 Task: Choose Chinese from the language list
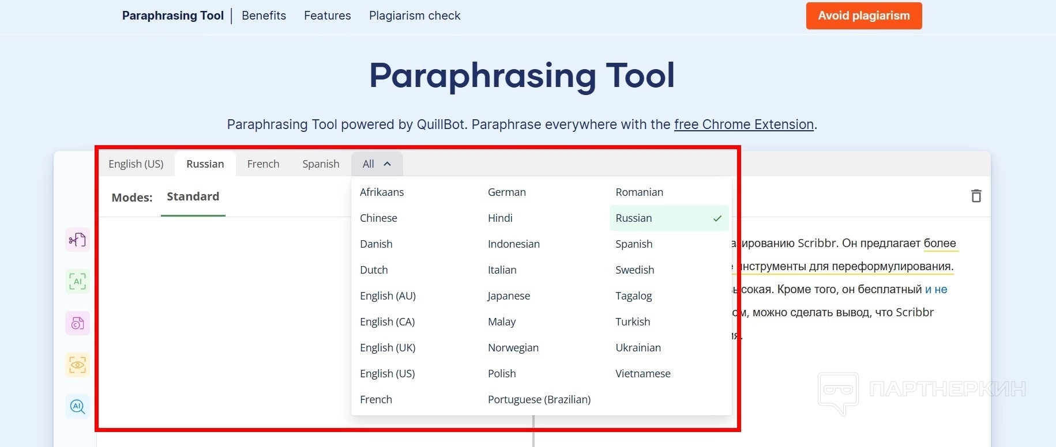click(378, 218)
